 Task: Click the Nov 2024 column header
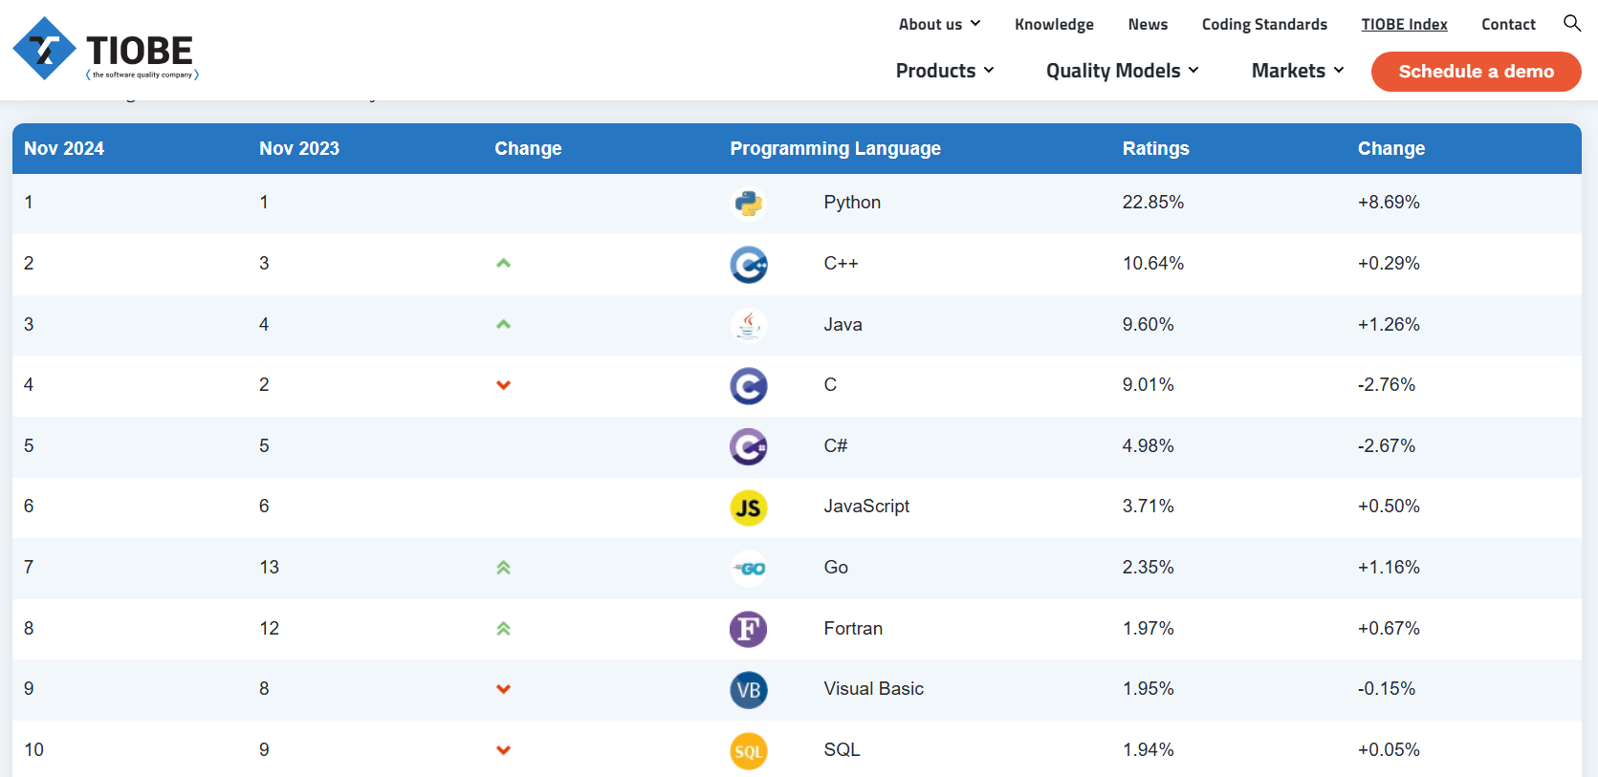click(64, 148)
